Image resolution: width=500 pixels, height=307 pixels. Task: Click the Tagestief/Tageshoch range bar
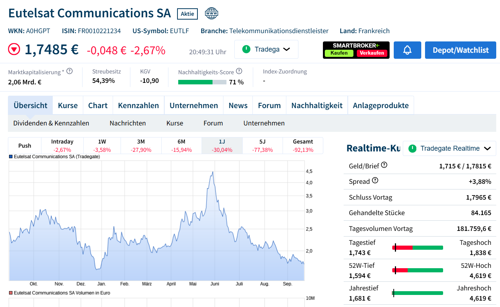(417, 247)
